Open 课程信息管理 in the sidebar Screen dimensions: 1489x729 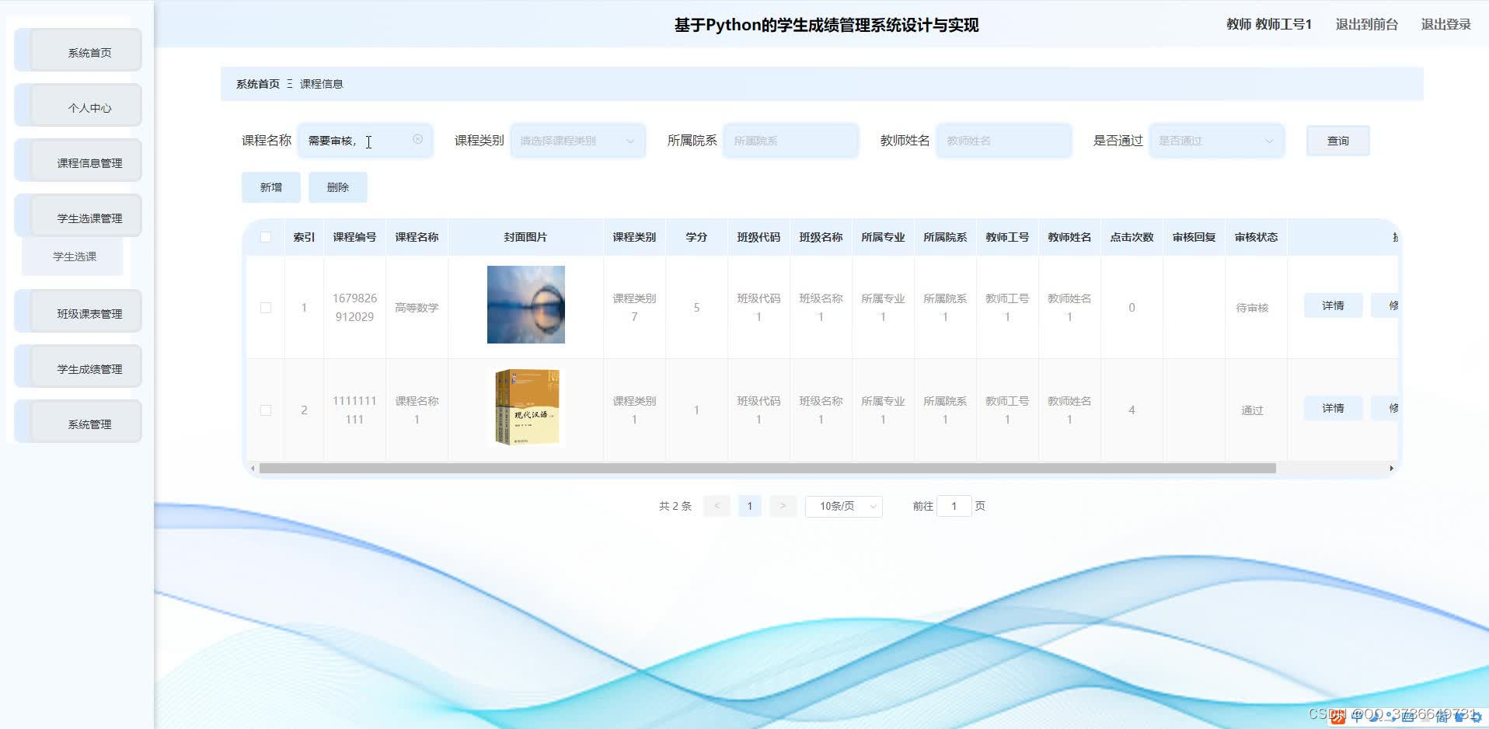(78, 161)
